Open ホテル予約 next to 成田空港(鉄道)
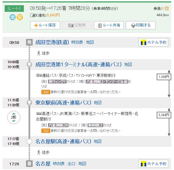174x170 pixels. pyautogui.click(x=153, y=42)
